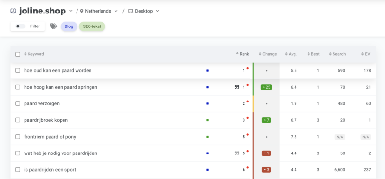Tick checkbox for 'paard verzorgen' keyword
Screen dimensions: 385x179
18,103
